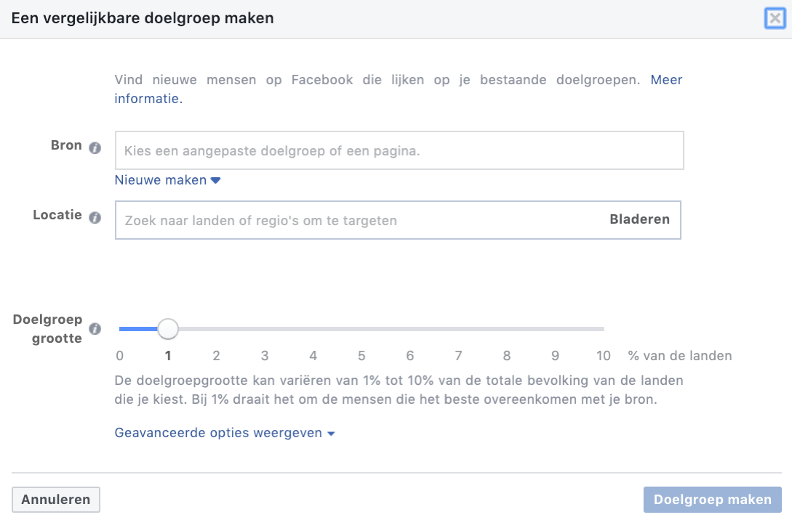Viewport: 792px width, 520px height.
Task: Click the '% van de landen' text
Action: click(680, 356)
